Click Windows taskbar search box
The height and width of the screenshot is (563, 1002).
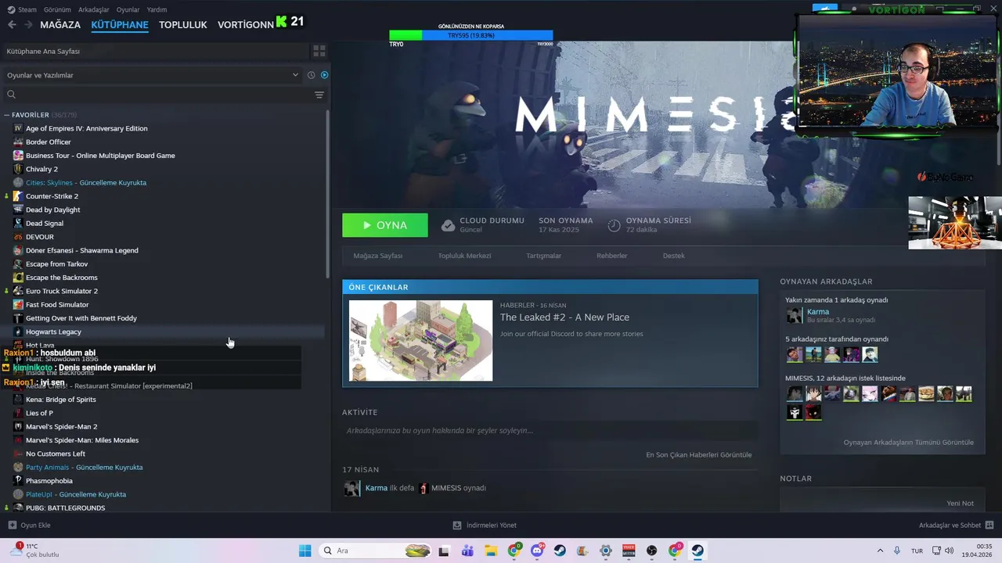376,550
